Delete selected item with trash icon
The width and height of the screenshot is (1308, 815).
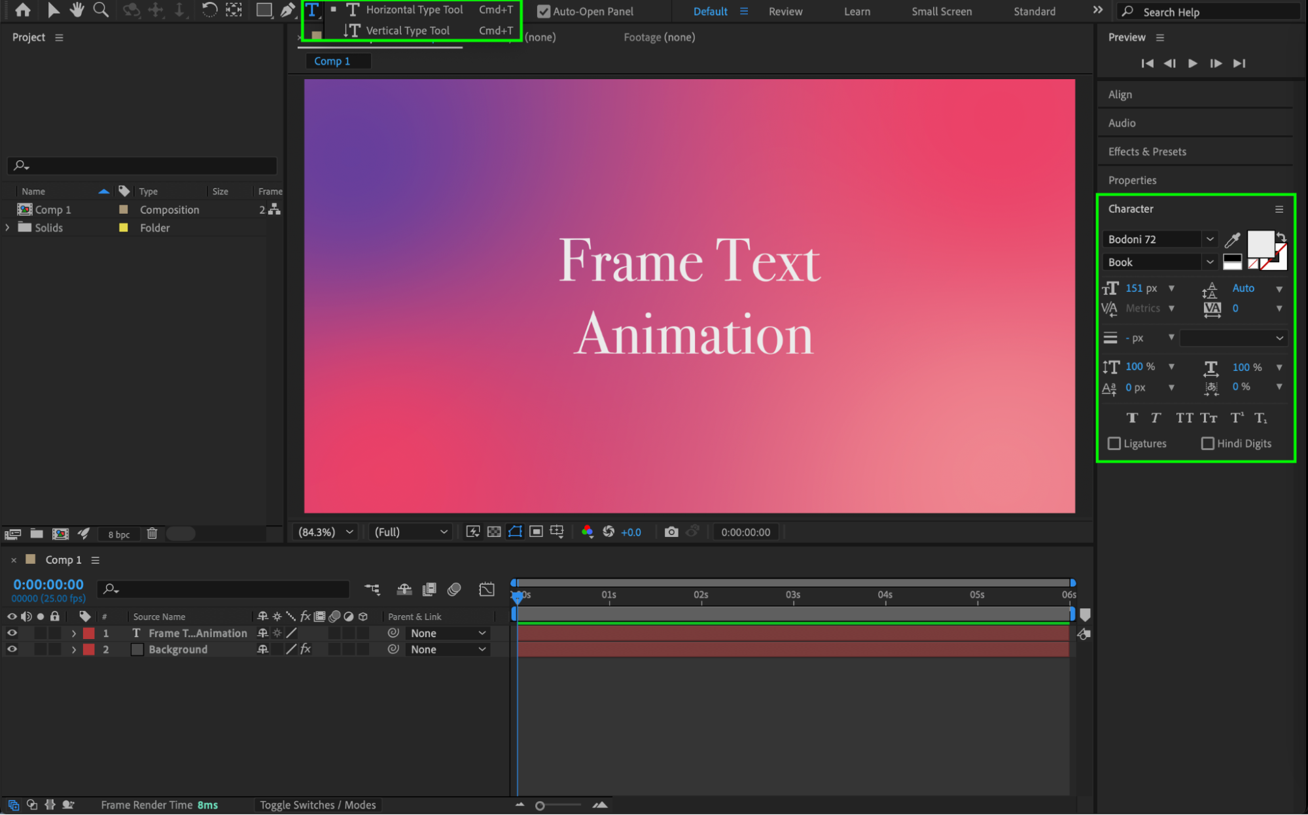pyautogui.click(x=152, y=534)
